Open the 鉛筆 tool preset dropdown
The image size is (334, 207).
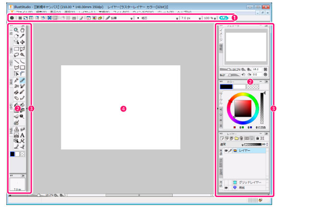pos(131,18)
